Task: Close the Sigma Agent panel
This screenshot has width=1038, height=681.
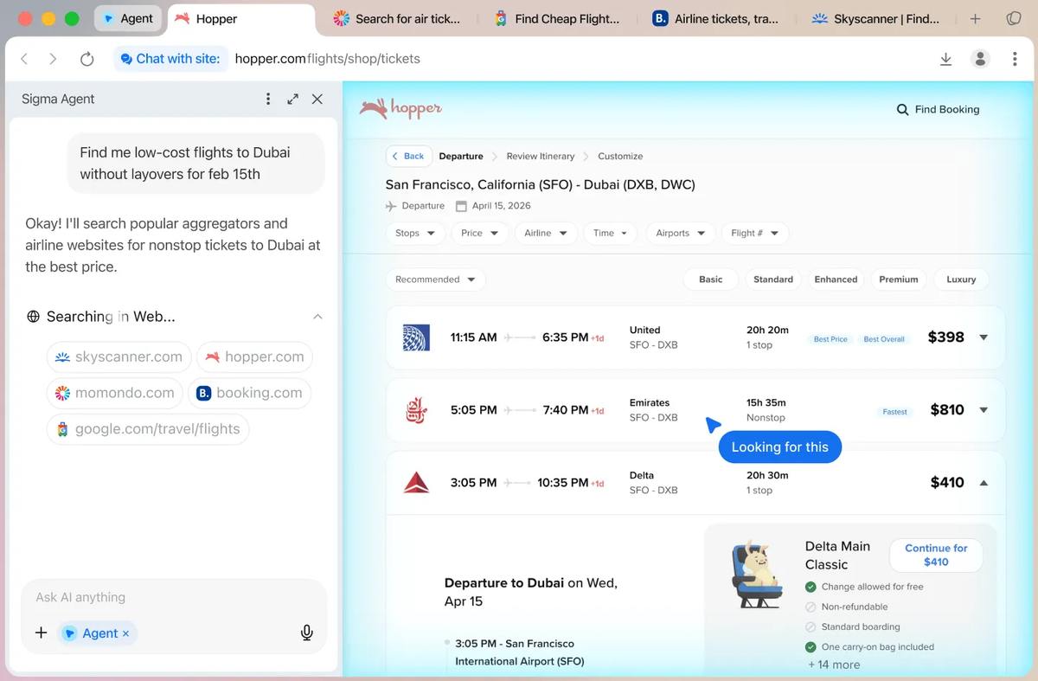Action: [317, 99]
